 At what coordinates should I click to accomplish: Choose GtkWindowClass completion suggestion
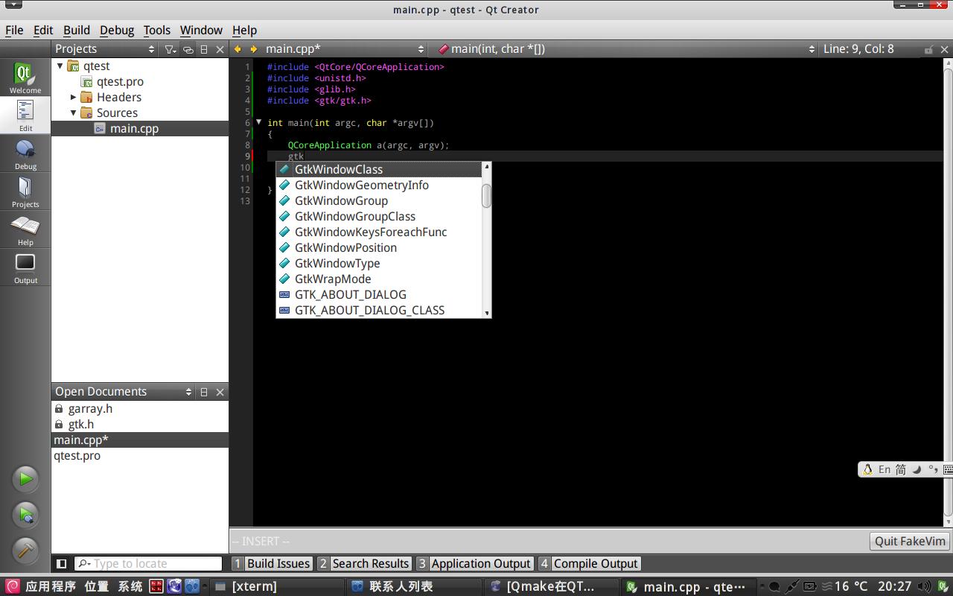point(379,170)
